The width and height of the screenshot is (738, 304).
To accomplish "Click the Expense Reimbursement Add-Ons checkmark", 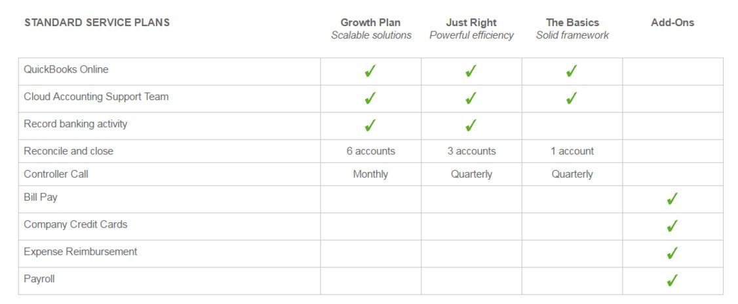I will click(x=672, y=254).
